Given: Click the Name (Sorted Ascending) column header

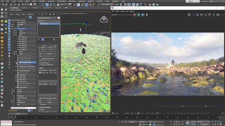Looking at the screenshot, I should pyautogui.click(x=18, y=20).
